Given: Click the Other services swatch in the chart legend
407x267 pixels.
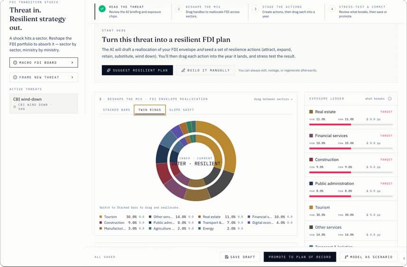Looking at the screenshot, I should pos(150,217).
